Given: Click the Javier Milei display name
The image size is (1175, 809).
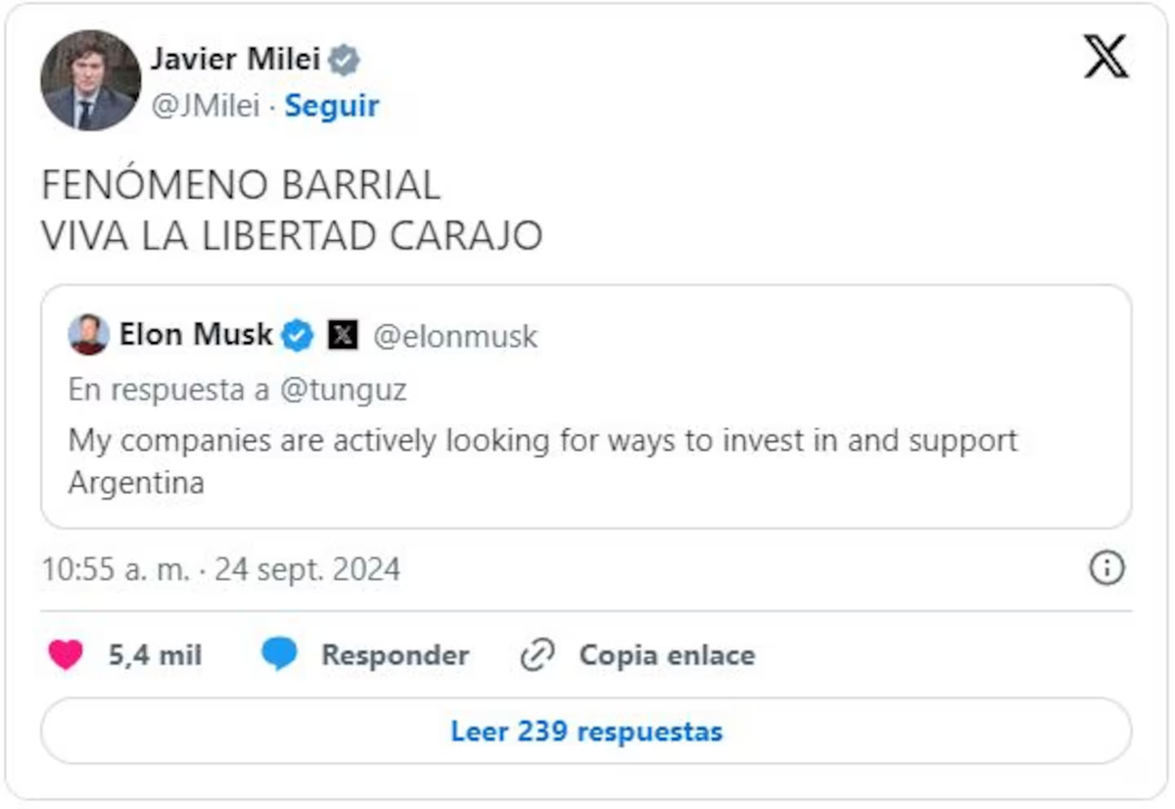Looking at the screenshot, I should click(235, 60).
